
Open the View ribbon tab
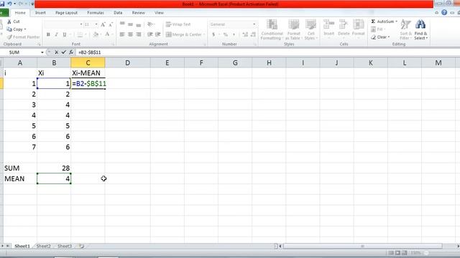coord(159,13)
